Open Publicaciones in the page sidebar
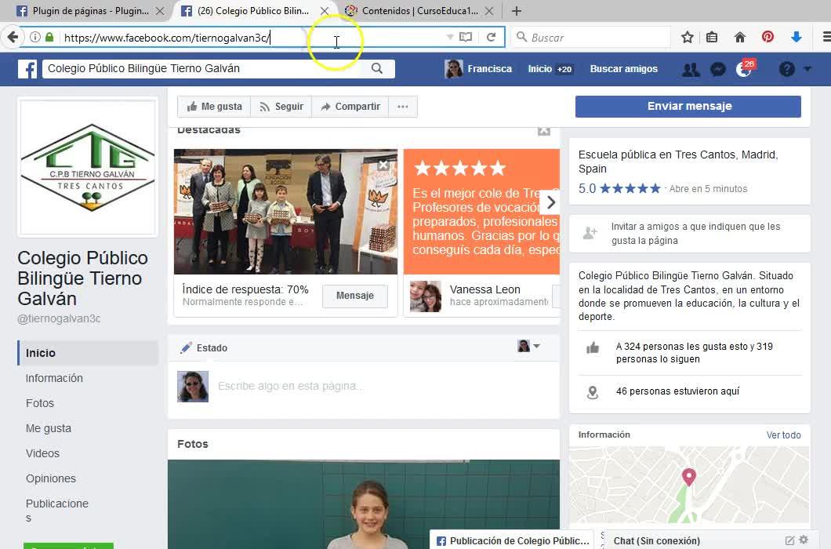831x549 pixels. point(56,511)
